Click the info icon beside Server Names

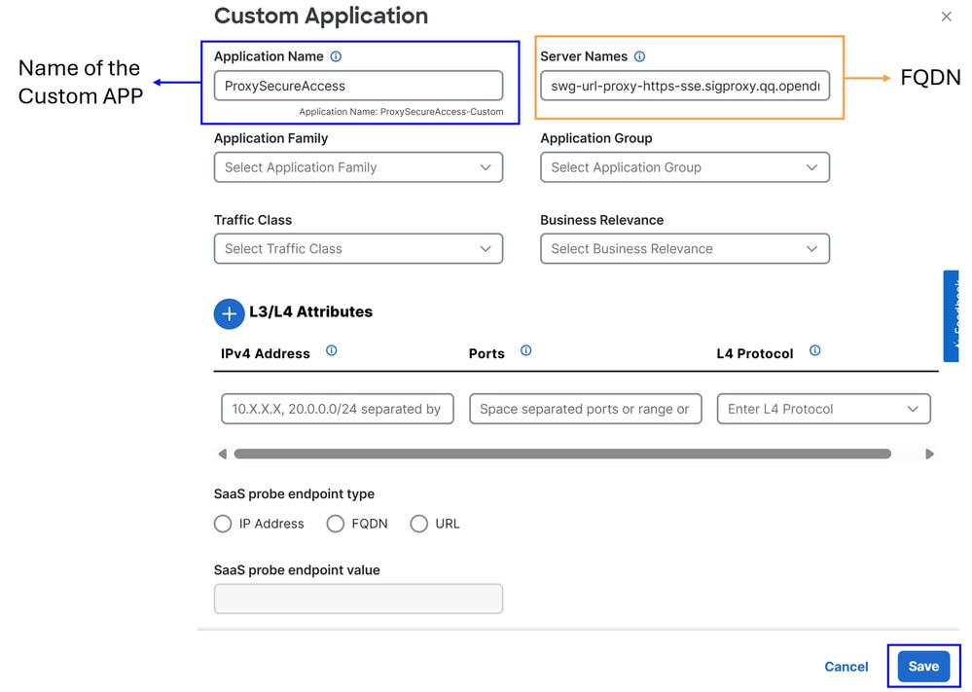point(638,56)
